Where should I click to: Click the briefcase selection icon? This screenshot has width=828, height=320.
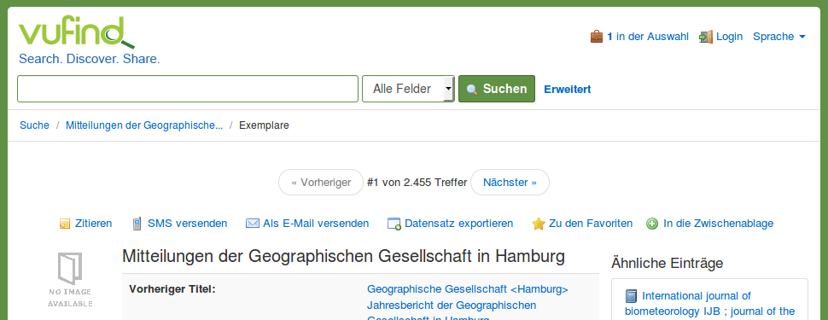tap(596, 37)
